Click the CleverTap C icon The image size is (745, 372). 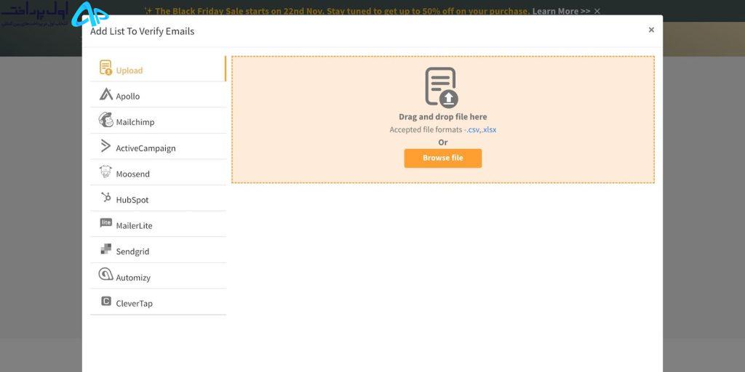click(x=106, y=301)
